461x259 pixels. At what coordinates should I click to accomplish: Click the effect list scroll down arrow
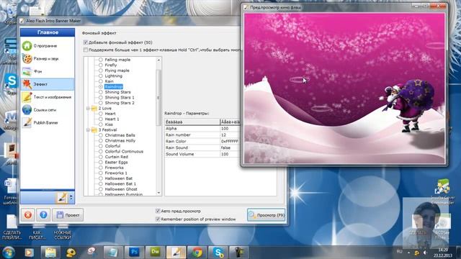point(158,193)
